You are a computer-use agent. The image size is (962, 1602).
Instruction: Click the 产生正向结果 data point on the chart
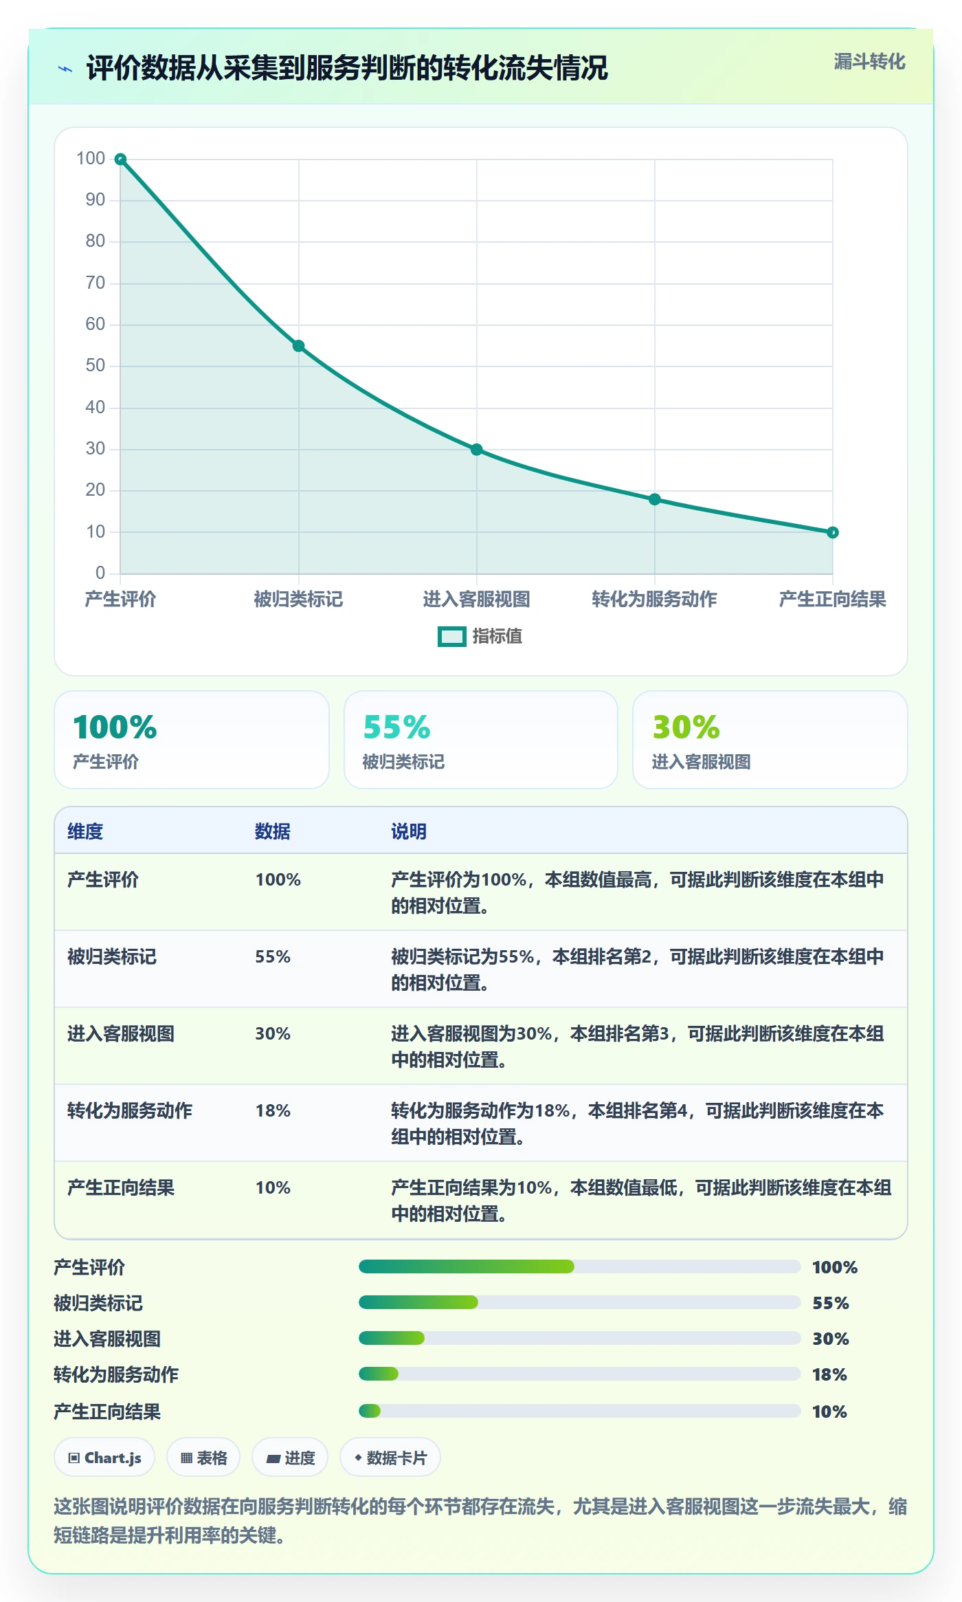pos(833,532)
